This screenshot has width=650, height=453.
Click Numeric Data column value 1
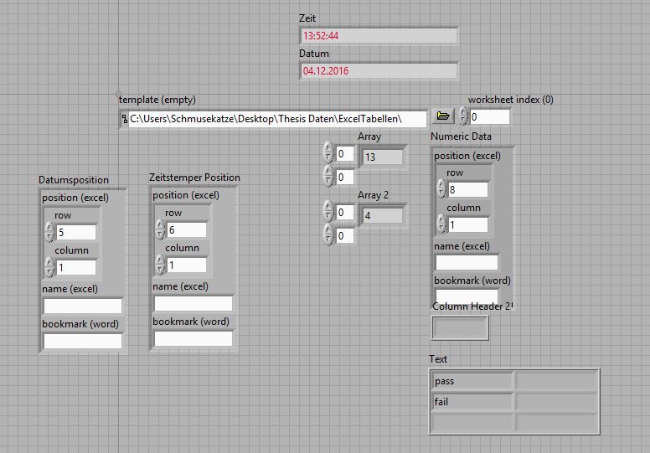pos(468,225)
